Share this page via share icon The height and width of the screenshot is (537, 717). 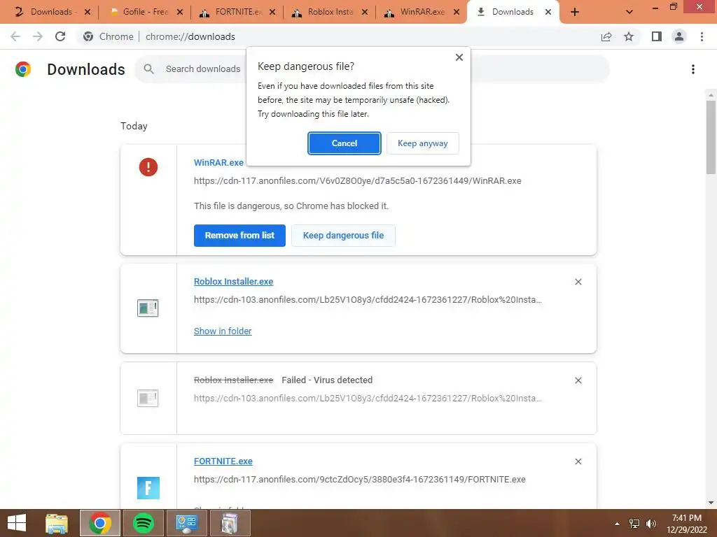coord(606,36)
